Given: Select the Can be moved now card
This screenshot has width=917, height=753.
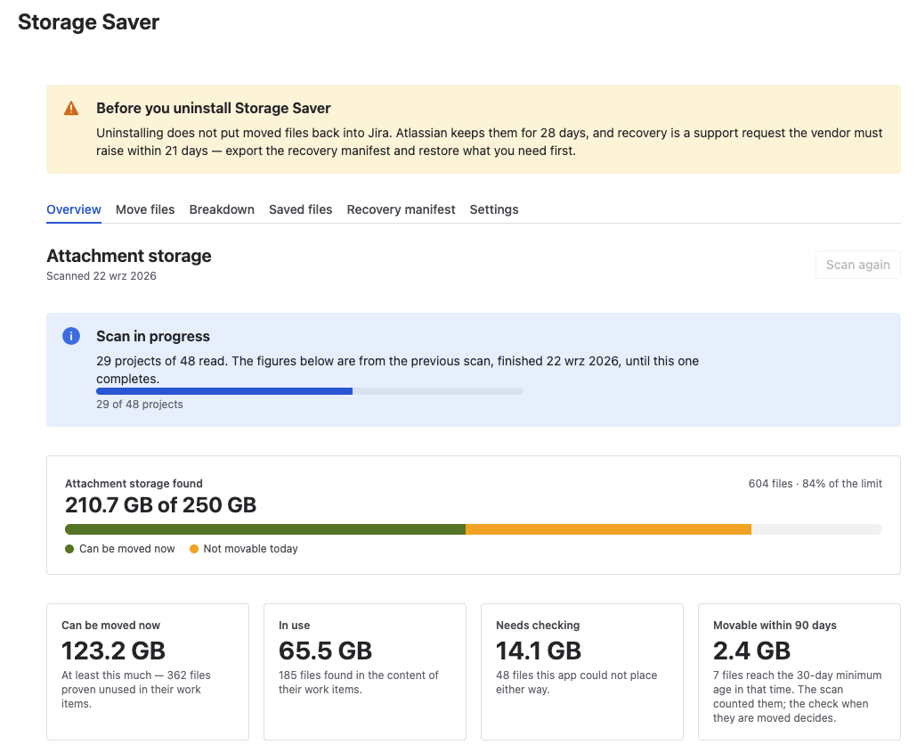Looking at the screenshot, I should pos(148,672).
